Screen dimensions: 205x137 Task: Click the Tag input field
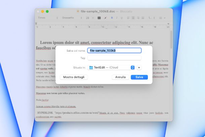(x=114, y=58)
